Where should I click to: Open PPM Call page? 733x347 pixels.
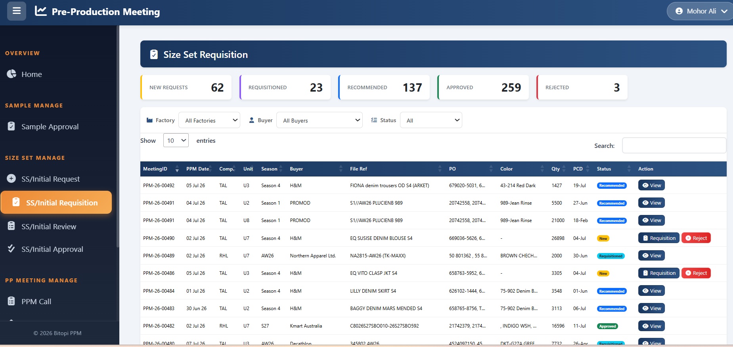tap(36, 301)
